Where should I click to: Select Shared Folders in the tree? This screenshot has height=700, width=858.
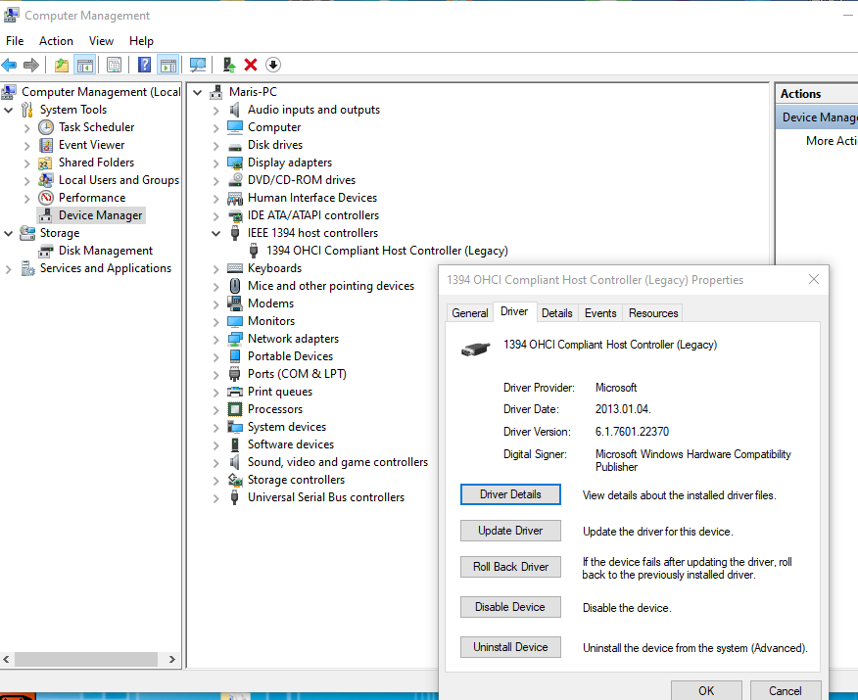[96, 163]
